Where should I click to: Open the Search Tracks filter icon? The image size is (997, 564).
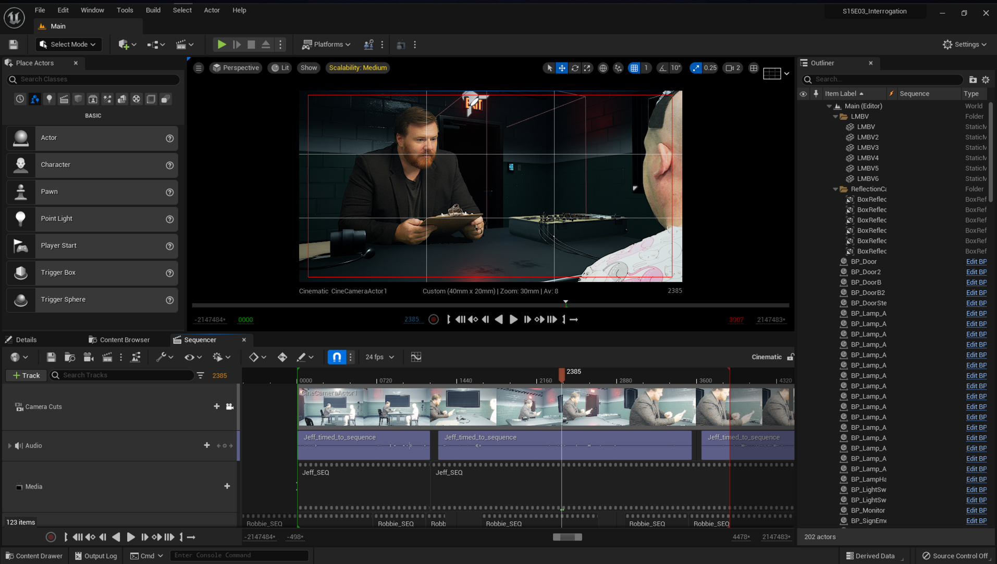point(200,375)
